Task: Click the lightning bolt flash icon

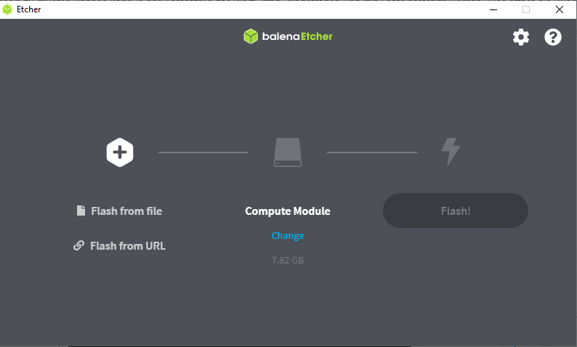Action: pos(451,152)
